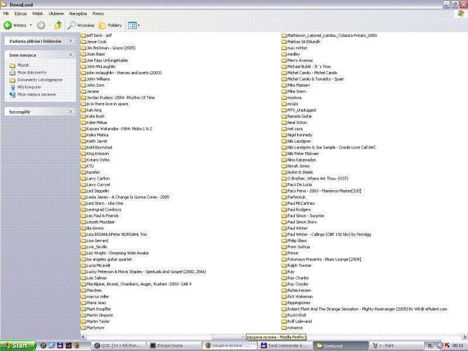Open the Wstecz history dropdown arrow
The height and width of the screenshot is (351, 468).
point(31,25)
